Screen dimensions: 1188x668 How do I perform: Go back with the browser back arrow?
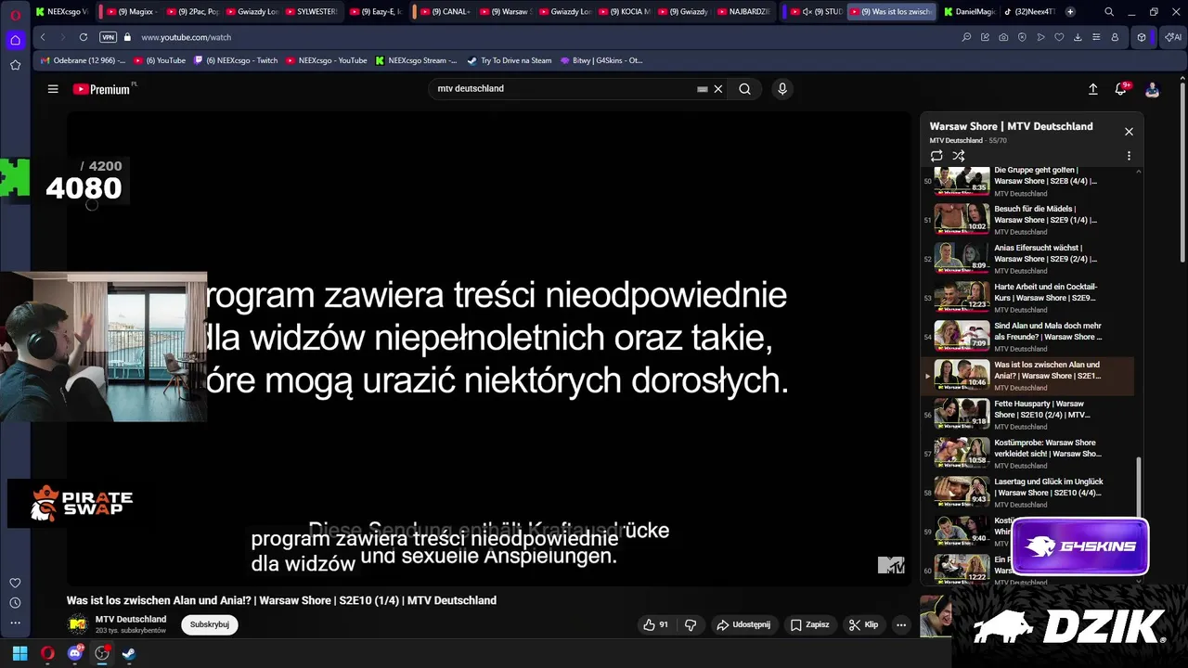coord(43,37)
